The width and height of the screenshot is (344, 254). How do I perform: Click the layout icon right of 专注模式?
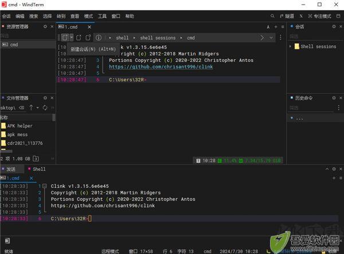(x=338, y=16)
